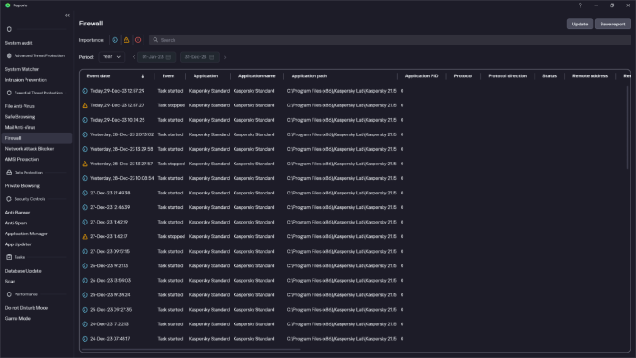The width and height of the screenshot is (636, 358).
Task: Open Private Browsing report
Action: [23, 185]
